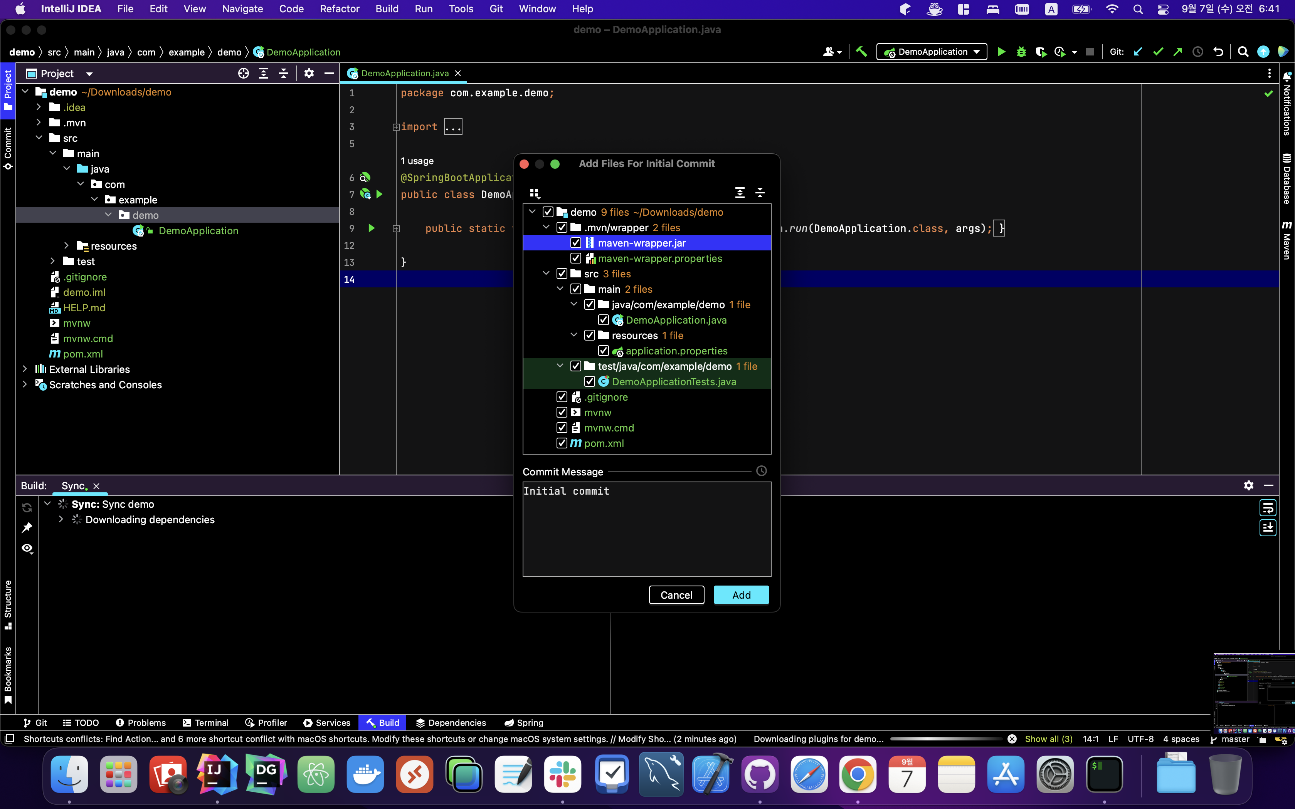Click commit message history clock icon
The image size is (1295, 809).
[x=762, y=471]
